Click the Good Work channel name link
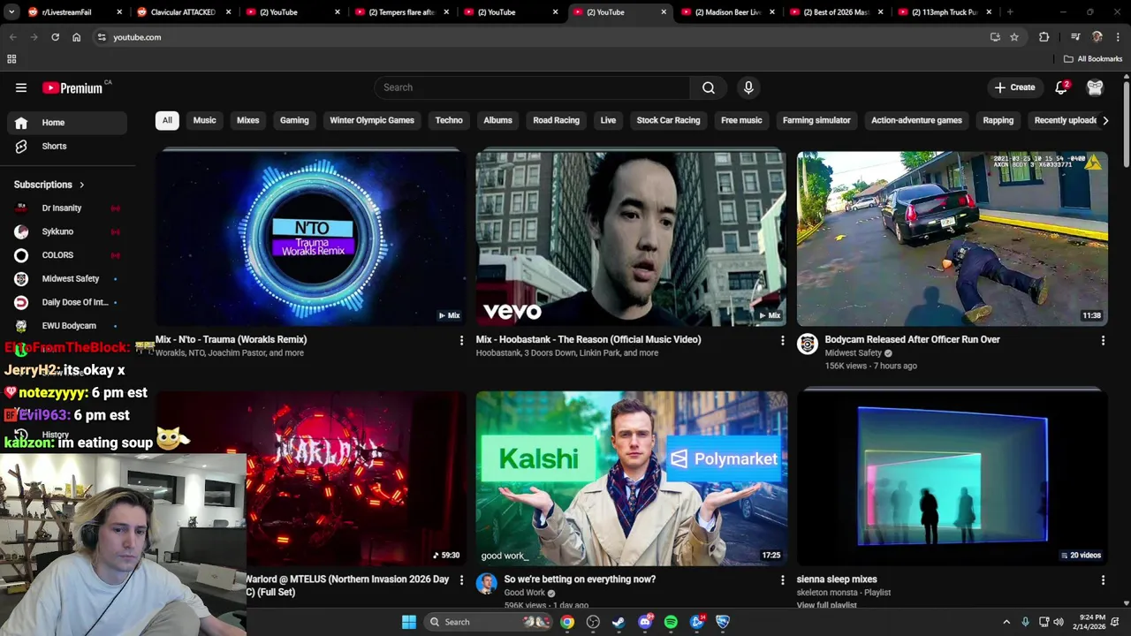 click(525, 593)
